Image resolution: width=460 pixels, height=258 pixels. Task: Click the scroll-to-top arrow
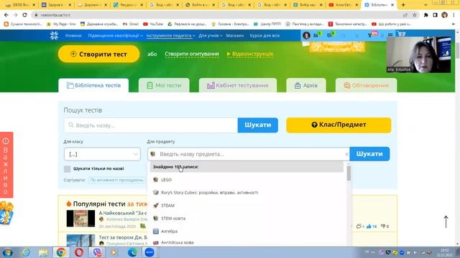click(x=446, y=221)
